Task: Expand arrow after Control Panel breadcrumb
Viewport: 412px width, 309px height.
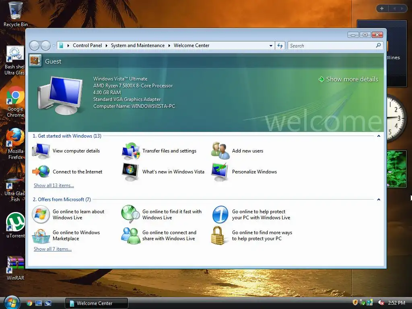Action: [x=106, y=45]
